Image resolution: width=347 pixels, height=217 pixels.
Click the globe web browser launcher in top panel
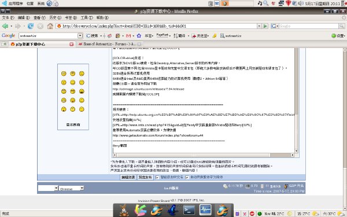[x=49, y=3]
